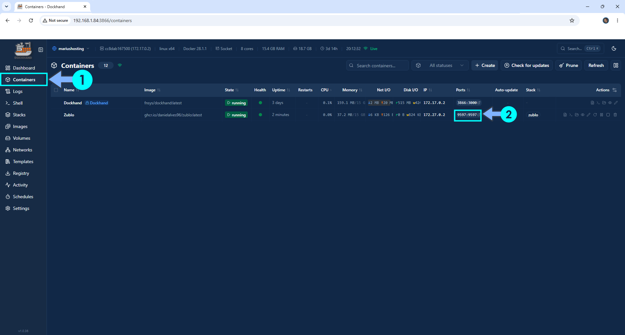Screen dimensions: 625x335
Task: Click the fnsys/dockhand:latest image text
Action: click(163, 103)
